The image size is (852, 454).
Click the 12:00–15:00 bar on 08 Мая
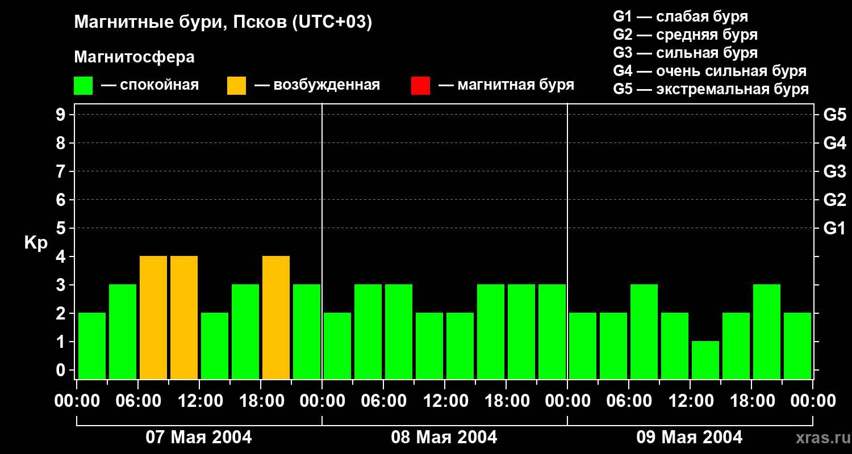pyautogui.click(x=460, y=346)
